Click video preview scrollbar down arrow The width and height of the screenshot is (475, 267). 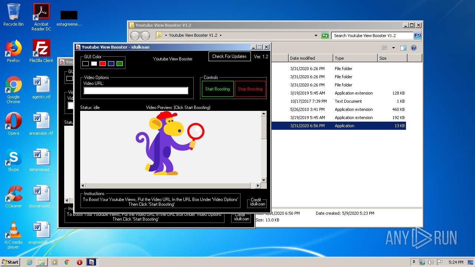tap(263, 180)
